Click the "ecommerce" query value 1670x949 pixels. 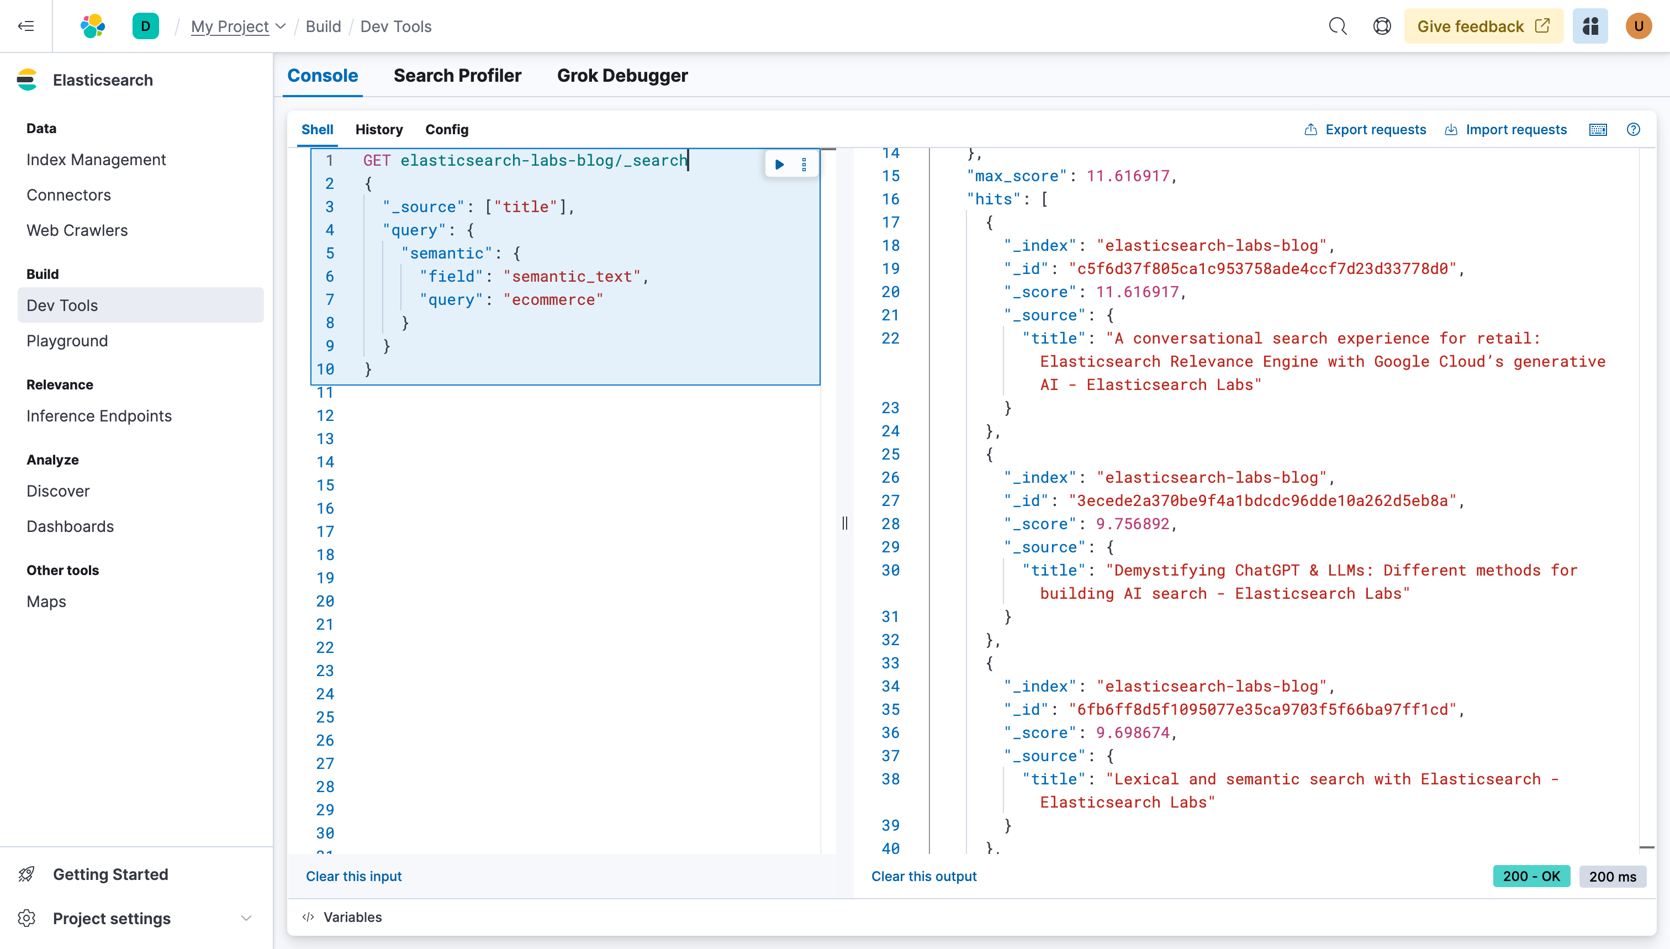(x=553, y=300)
